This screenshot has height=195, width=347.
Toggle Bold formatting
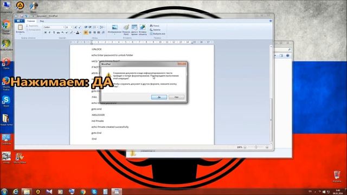(46, 32)
